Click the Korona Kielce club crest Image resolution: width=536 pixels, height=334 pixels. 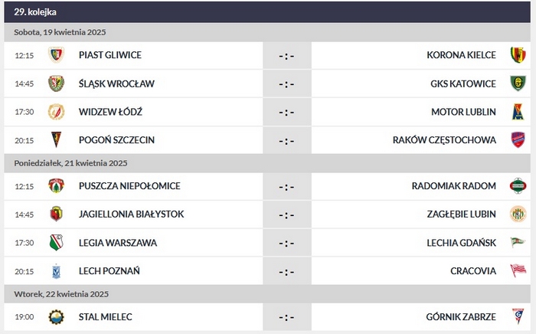click(518, 55)
